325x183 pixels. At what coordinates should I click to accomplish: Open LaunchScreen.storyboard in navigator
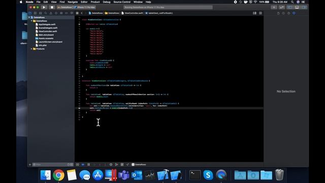click(50, 42)
